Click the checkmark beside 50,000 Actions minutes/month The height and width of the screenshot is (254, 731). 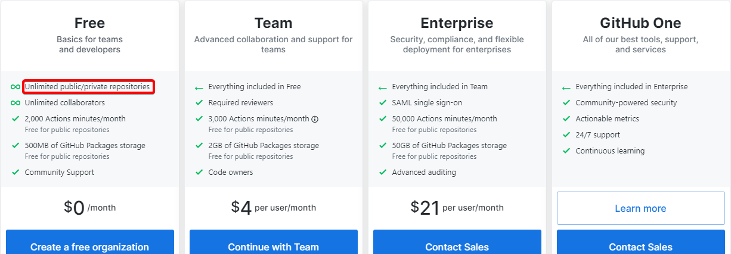[x=383, y=119]
